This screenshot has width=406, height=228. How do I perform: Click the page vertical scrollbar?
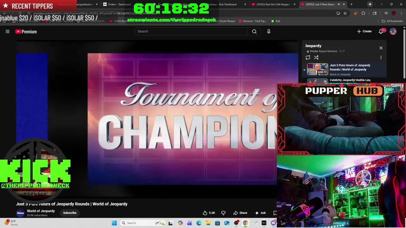(x=404, y=54)
